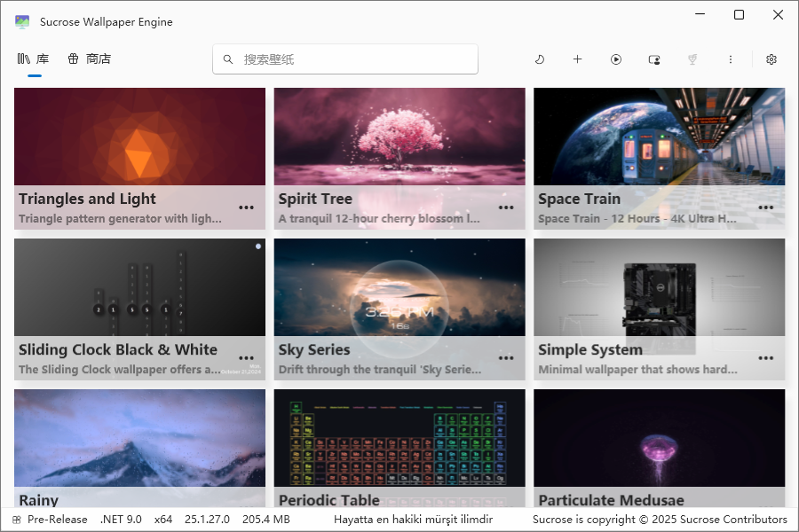The height and width of the screenshot is (532, 799).
Task: Click the magnifier icon in search box
Action: (228, 59)
